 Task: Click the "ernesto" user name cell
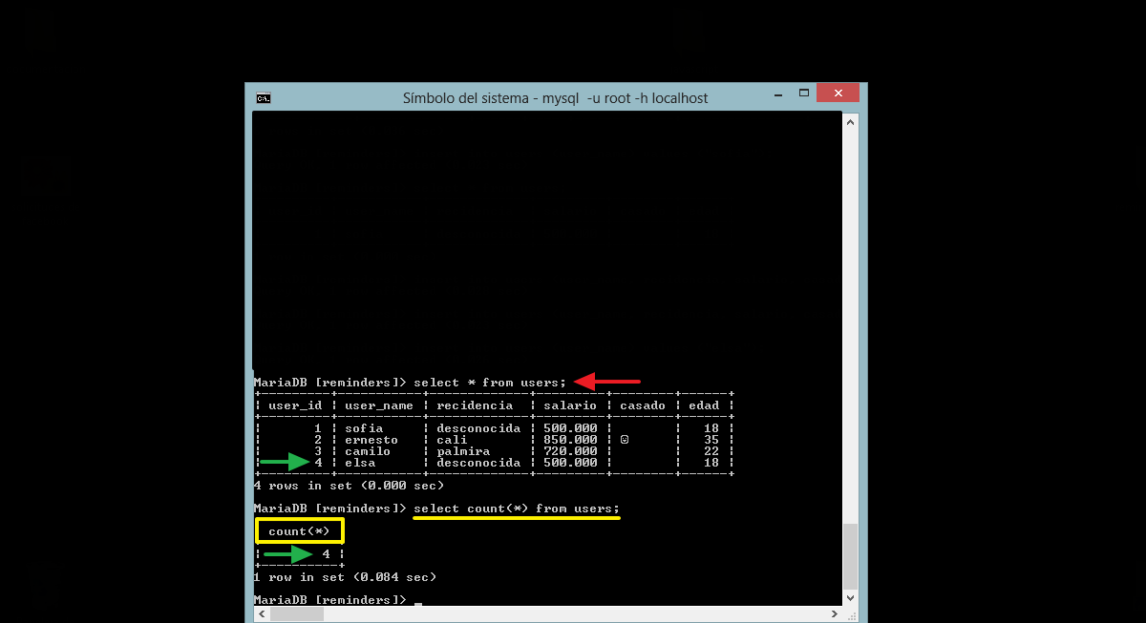click(371, 440)
